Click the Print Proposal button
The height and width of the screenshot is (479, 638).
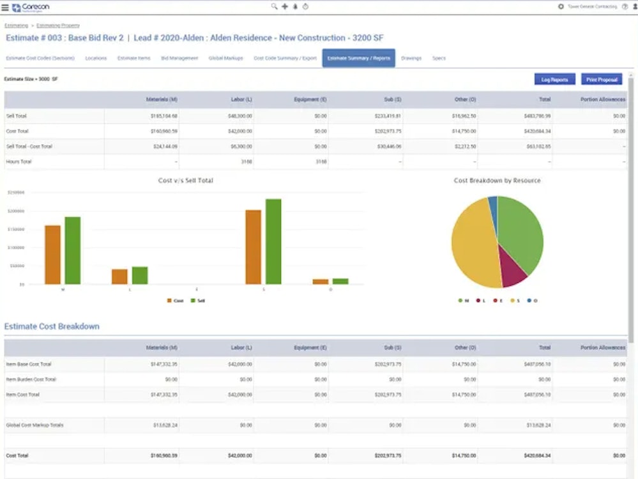[x=601, y=79]
